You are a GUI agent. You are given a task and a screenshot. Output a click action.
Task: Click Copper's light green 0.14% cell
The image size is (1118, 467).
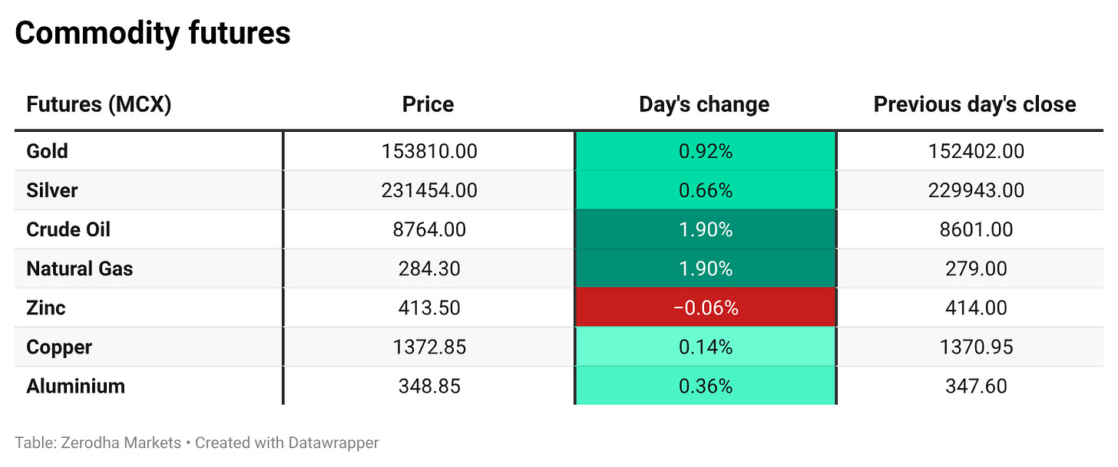(x=705, y=347)
